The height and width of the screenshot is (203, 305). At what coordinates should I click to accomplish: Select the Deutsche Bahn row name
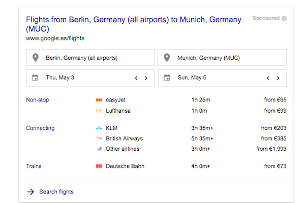pos(125,166)
